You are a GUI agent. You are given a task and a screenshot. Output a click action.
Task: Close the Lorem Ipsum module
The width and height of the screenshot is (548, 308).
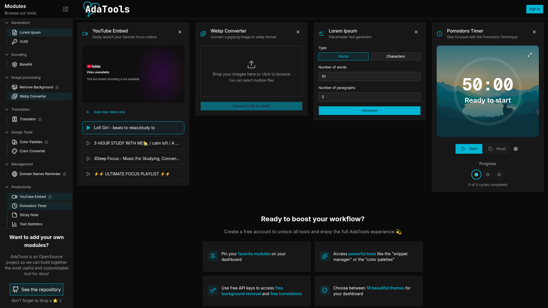[x=416, y=32]
